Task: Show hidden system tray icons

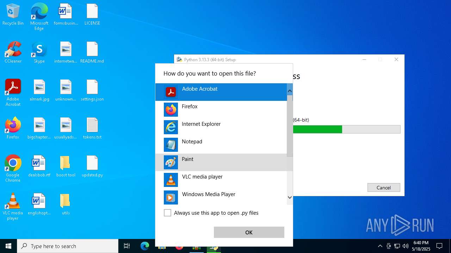Action: click(x=380, y=246)
